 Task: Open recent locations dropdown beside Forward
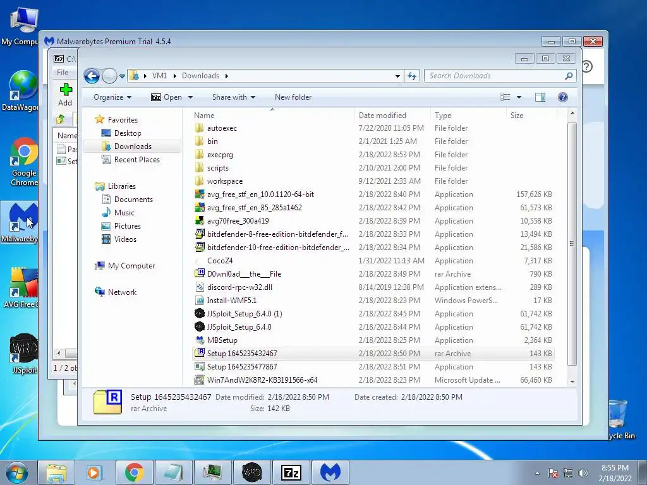(122, 76)
